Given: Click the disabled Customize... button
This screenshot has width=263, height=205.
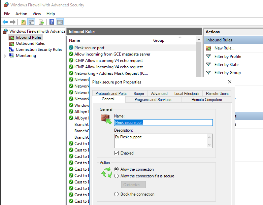Looking at the screenshot, I should 133,185.
